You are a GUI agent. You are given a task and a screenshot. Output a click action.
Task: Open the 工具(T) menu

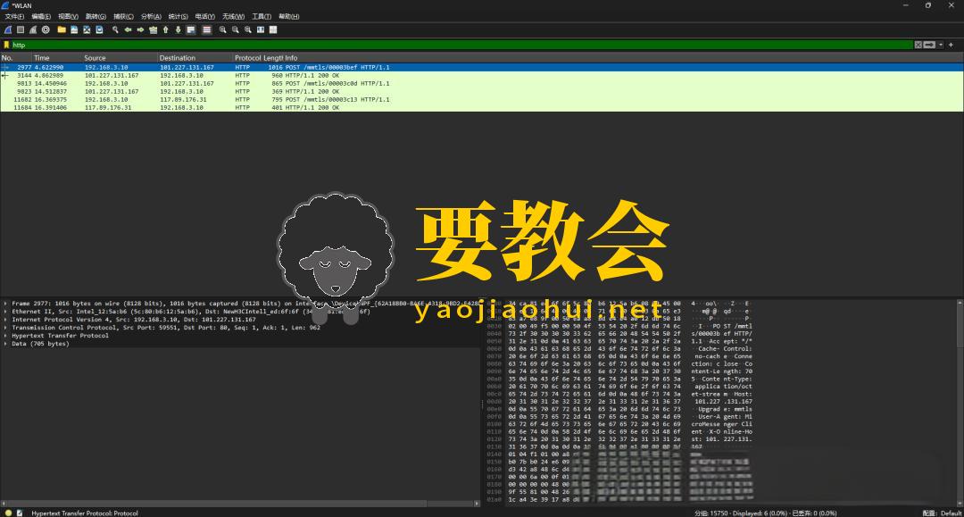pos(262,17)
